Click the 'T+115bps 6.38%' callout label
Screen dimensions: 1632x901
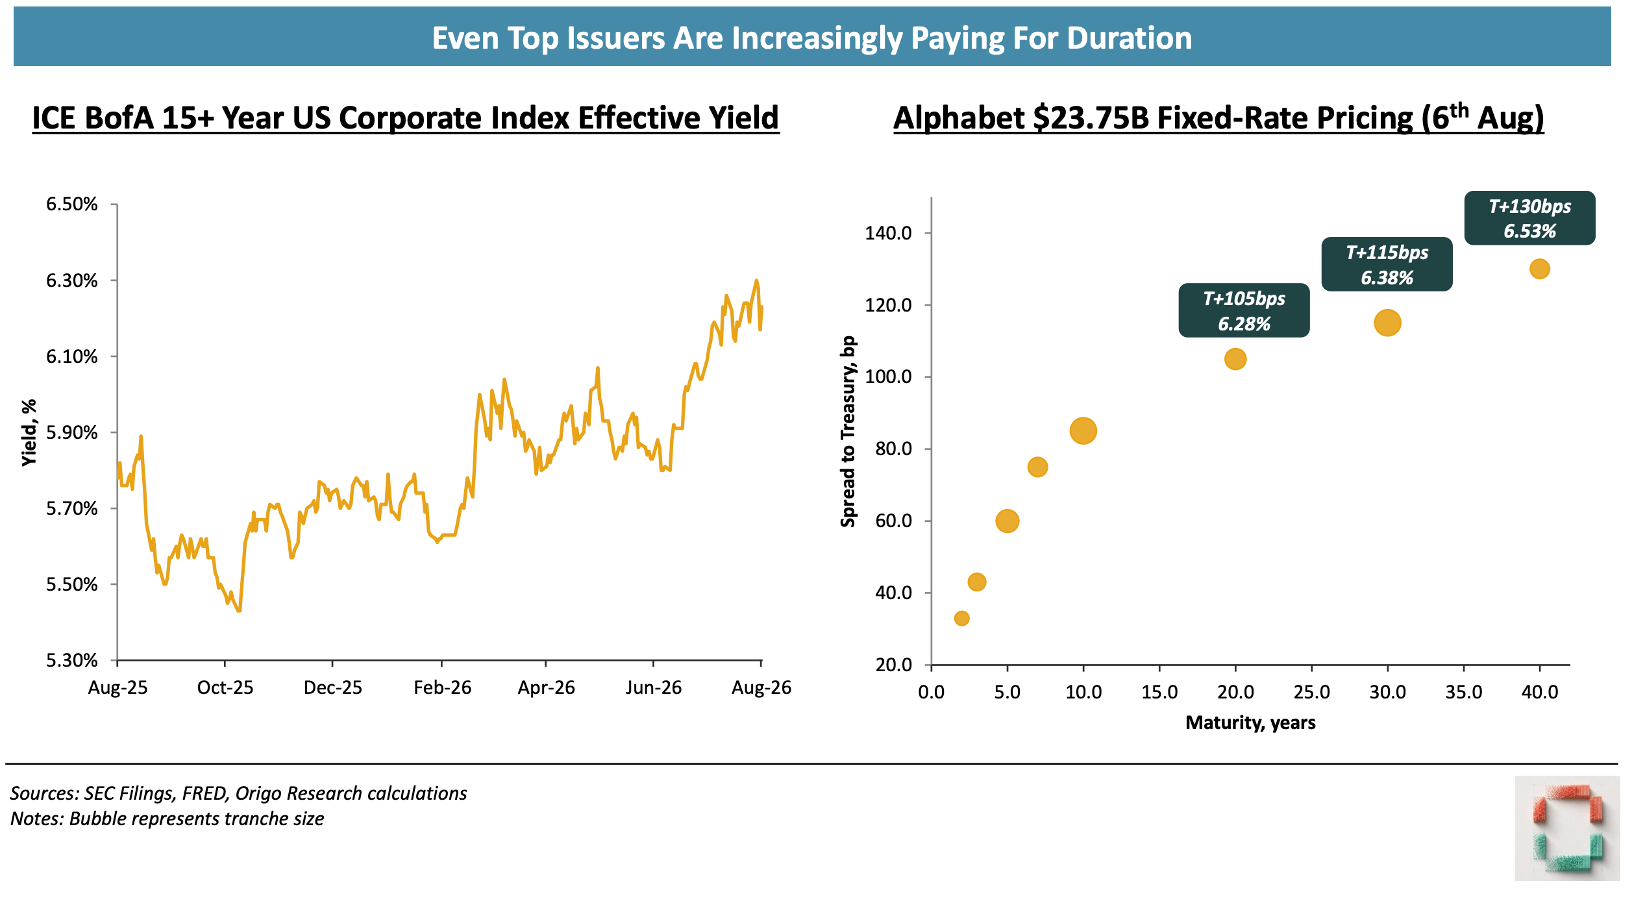tap(1387, 264)
